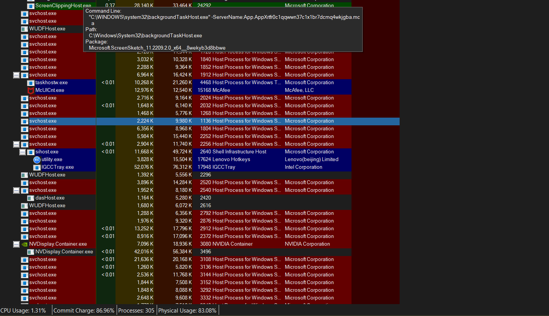Click the Lenovo Hotkeys description cell
The image size is (549, 316).
click(x=231, y=160)
